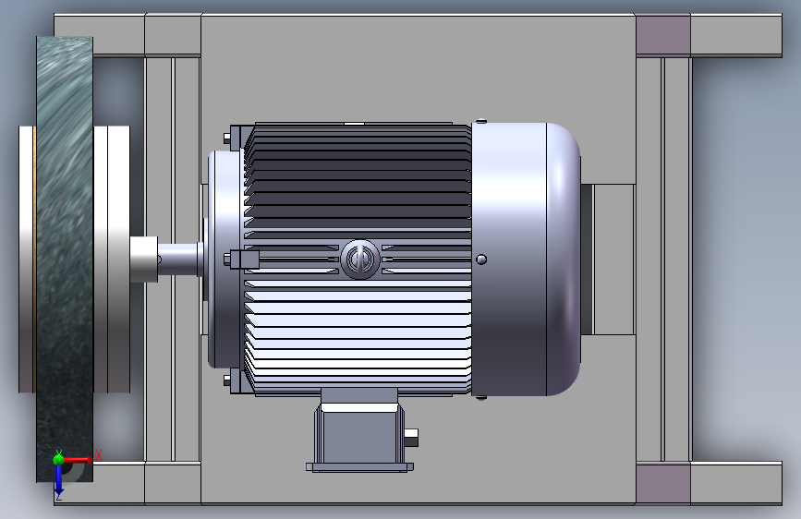Click the small stud on the terminal box
Screen dimensions: 801x519
point(411,438)
